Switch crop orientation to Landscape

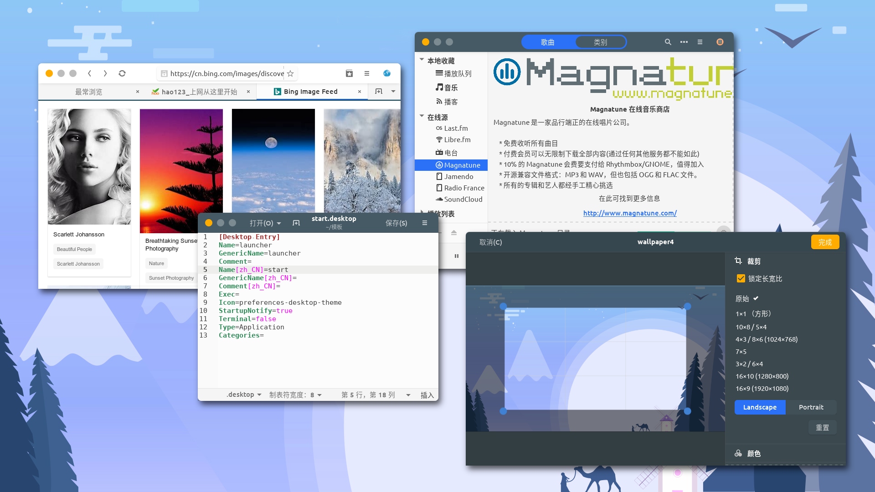[760, 407]
